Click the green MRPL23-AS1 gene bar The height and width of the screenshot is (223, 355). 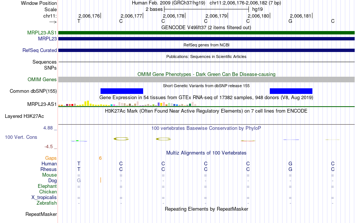click(206, 33)
